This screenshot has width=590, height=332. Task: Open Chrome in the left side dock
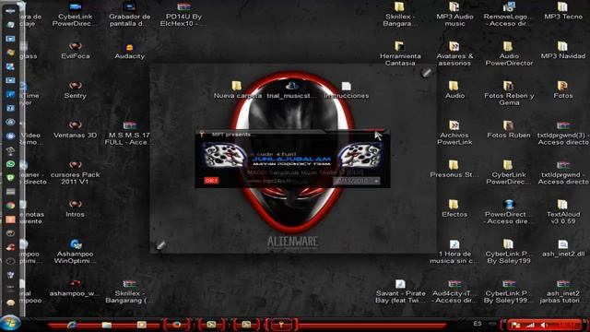10,206
